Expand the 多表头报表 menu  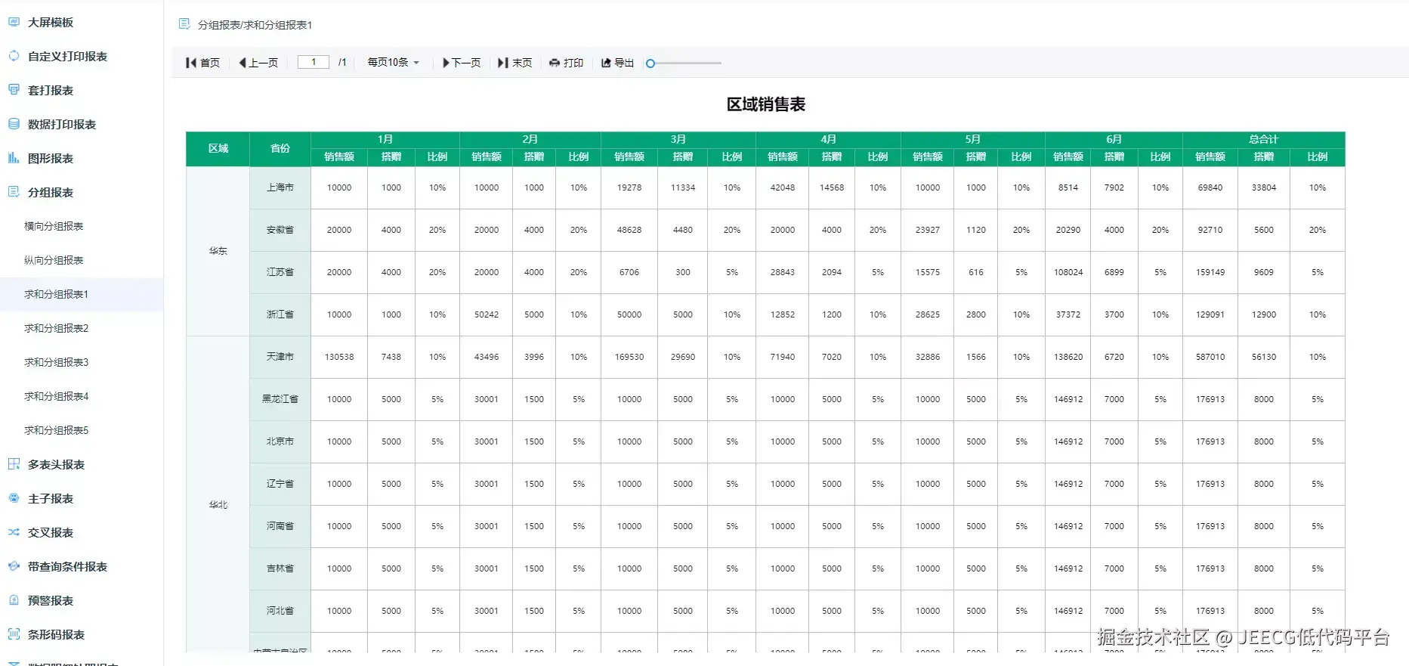pyautogui.click(x=82, y=464)
